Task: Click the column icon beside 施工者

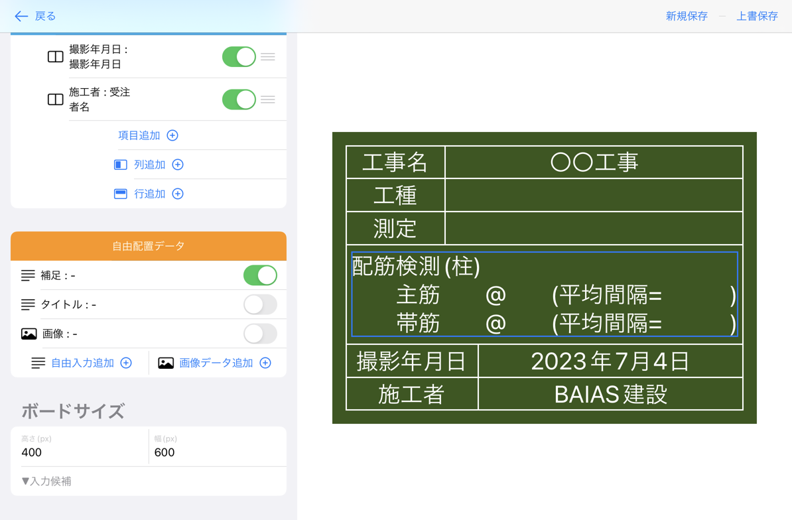Action: click(x=56, y=99)
